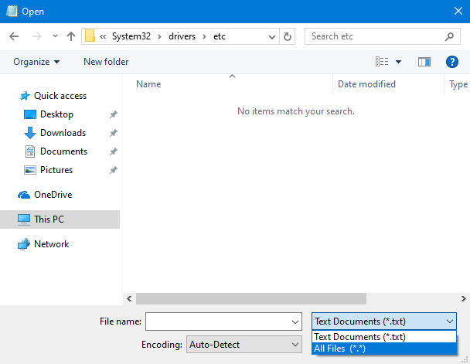Open Network in the sidebar
Image resolution: width=470 pixels, height=364 pixels.
coord(51,244)
